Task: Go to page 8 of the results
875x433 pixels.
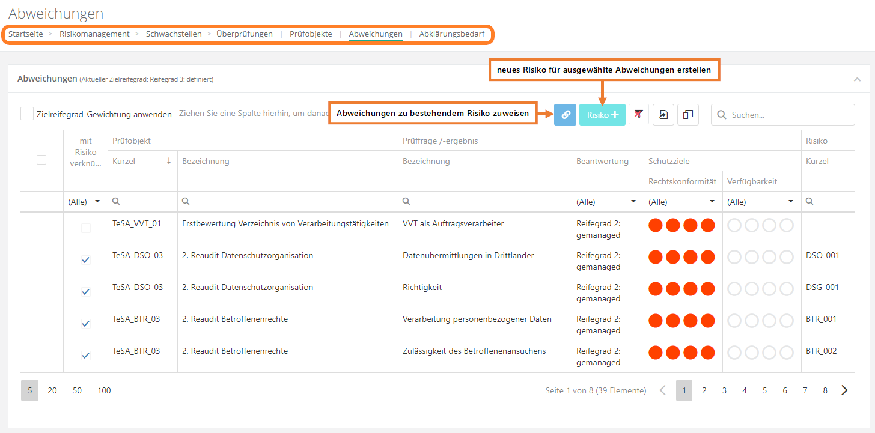Action: (x=825, y=390)
